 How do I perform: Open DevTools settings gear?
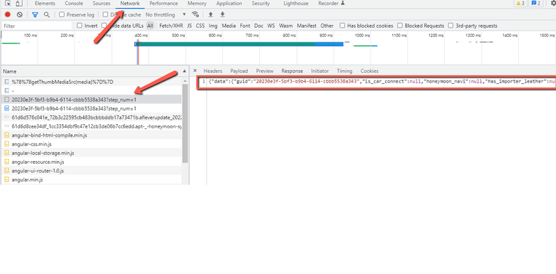click(553, 3)
